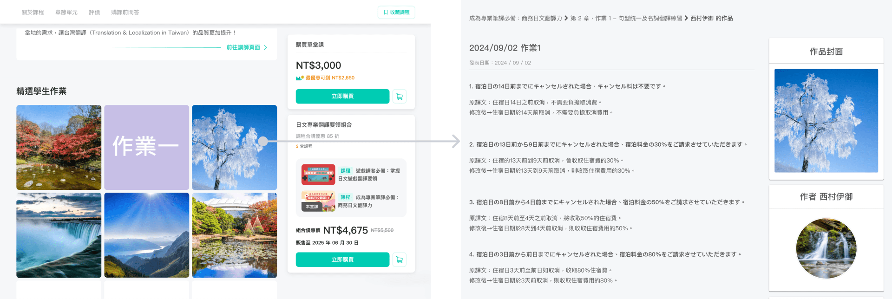Click the NT$4,675 bundle price
Image resolution: width=892 pixels, height=299 pixels.
click(x=346, y=230)
